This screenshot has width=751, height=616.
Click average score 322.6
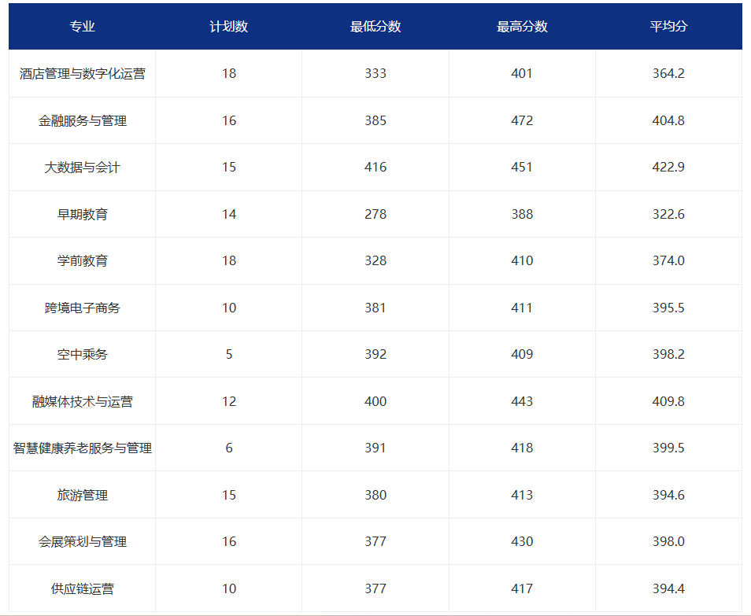[x=668, y=214]
